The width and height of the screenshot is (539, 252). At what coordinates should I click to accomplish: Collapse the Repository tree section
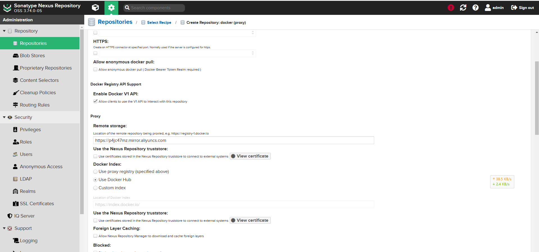click(4, 31)
